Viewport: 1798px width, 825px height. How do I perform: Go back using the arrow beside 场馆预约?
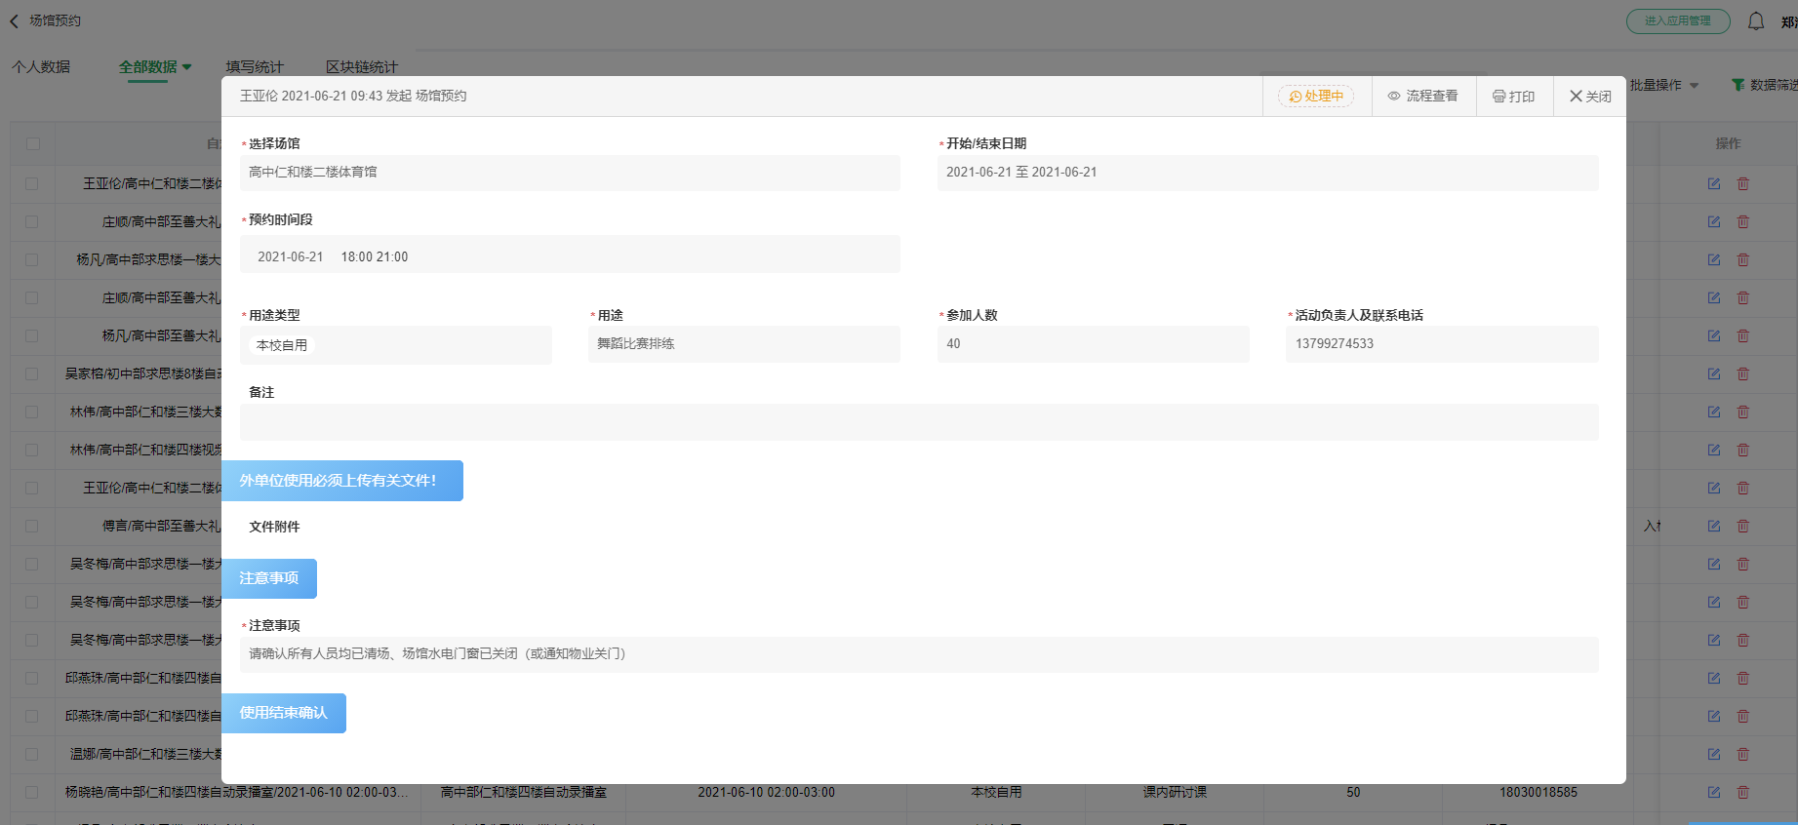pos(15,20)
